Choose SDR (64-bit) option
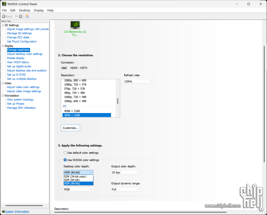Image resolution: width=267 pixels, height=215 pixels. click(x=78, y=180)
